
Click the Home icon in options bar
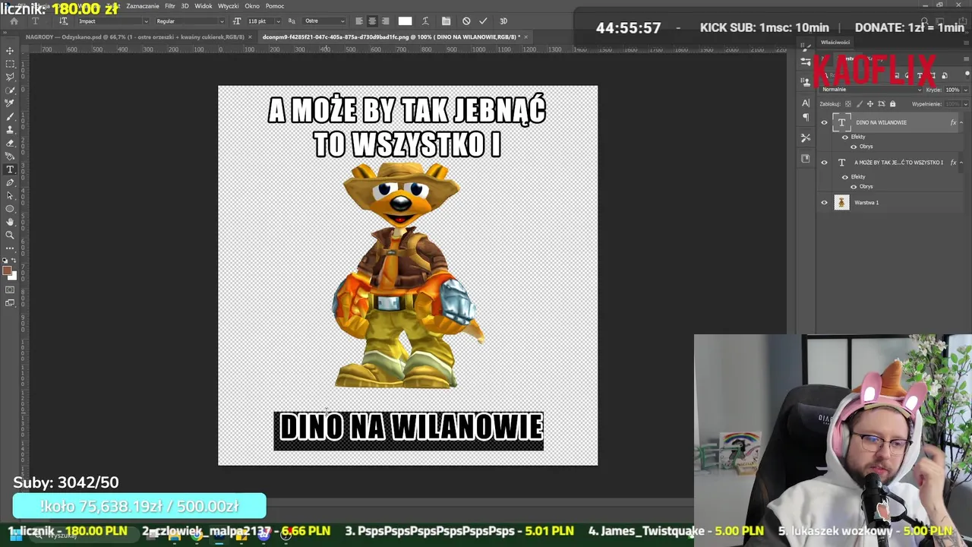[14, 21]
